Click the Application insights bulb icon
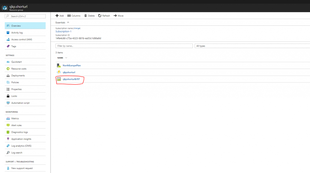Image resolution: width=310 pixels, height=173 pixels. [8, 139]
